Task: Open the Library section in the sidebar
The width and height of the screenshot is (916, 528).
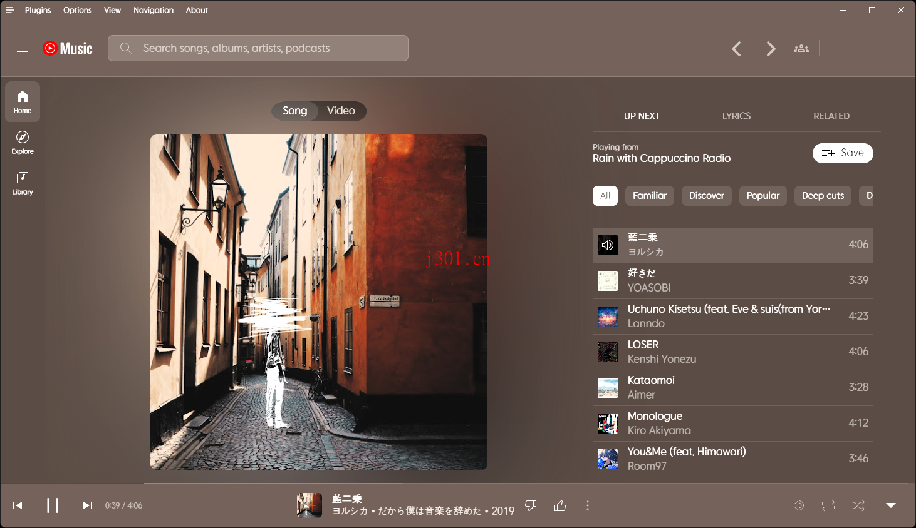Action: [x=22, y=183]
